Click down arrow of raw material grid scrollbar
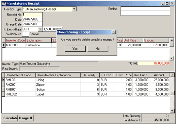Screen dimensions: 177x125 click(172, 111)
